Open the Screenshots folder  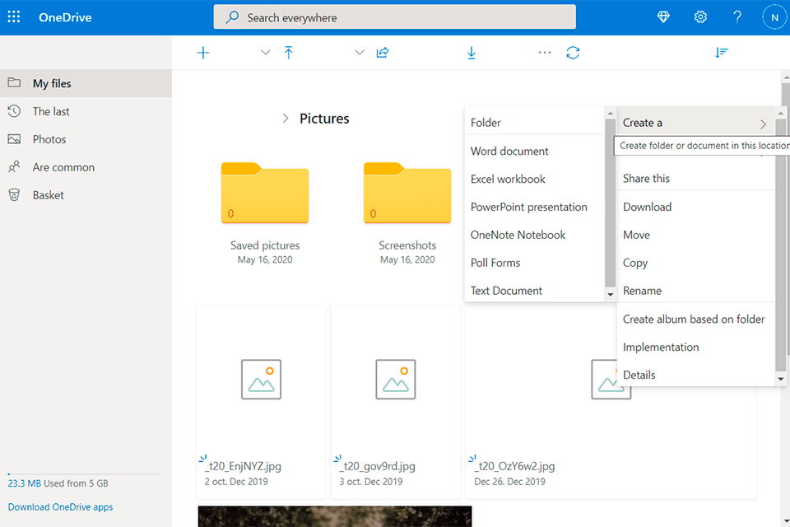tap(407, 193)
